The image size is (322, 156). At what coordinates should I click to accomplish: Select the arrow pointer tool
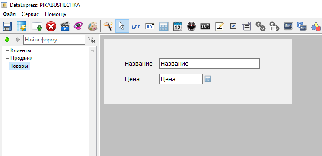pos(122,26)
